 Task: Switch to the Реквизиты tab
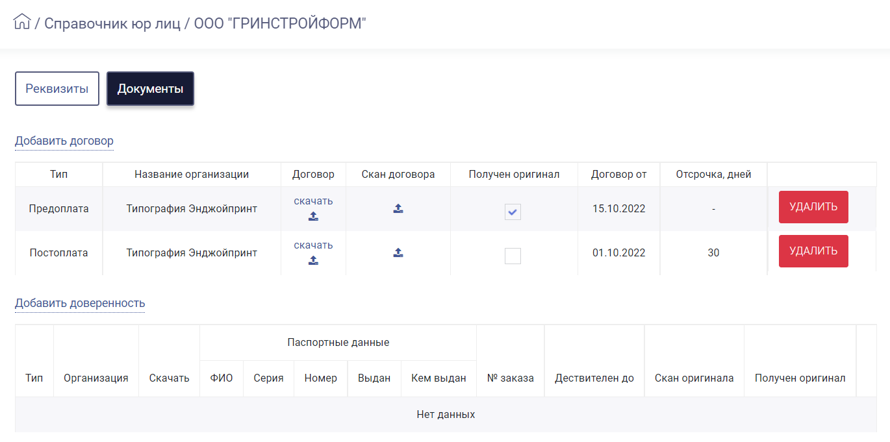[x=57, y=88]
